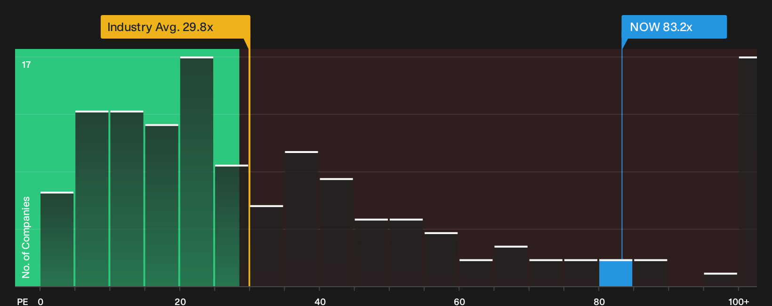Click the bar for PE 45-50
The width and height of the screenshot is (772, 306).
point(371,253)
